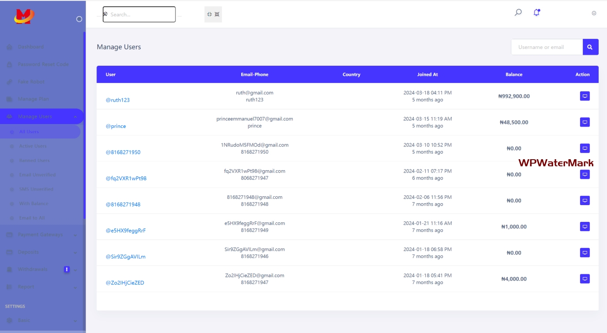This screenshot has height=333, width=607.
Task: Open details icon for user prince
Action: click(x=585, y=122)
